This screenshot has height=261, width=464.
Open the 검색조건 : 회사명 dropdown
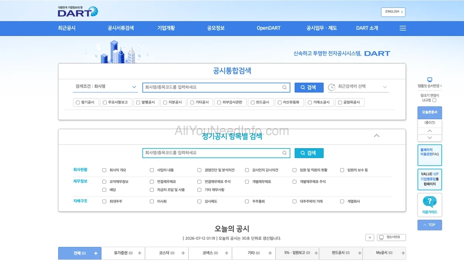105,87
